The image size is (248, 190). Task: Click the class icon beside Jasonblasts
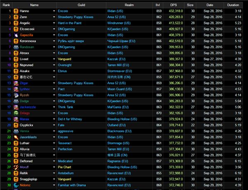(16, 137)
